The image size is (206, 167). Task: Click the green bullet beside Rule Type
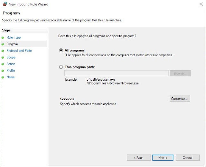click(x=3, y=38)
